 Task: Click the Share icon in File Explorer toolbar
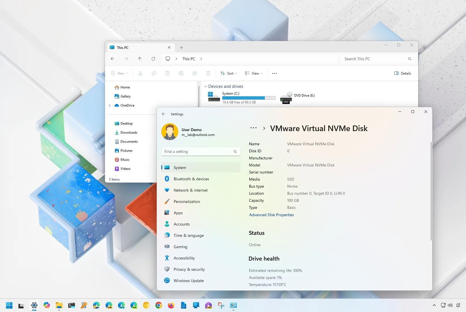(x=195, y=73)
